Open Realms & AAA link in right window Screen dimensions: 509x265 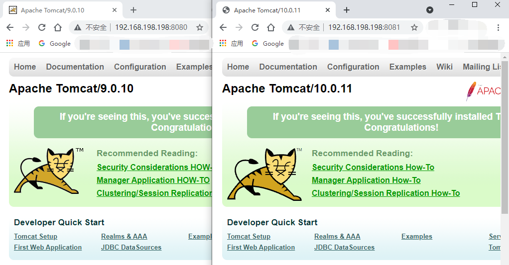point(337,237)
